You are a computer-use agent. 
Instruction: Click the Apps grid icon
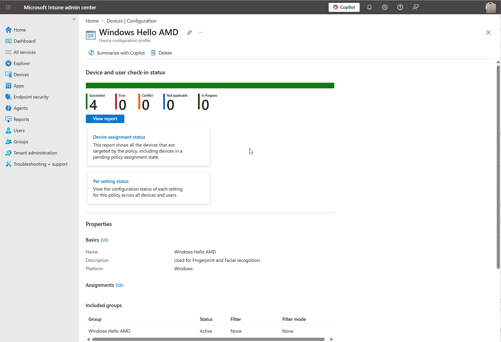(x=8, y=86)
